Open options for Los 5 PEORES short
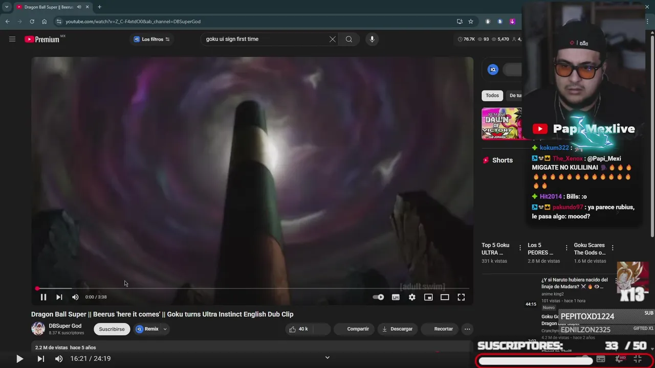The image size is (655, 368). click(x=566, y=248)
